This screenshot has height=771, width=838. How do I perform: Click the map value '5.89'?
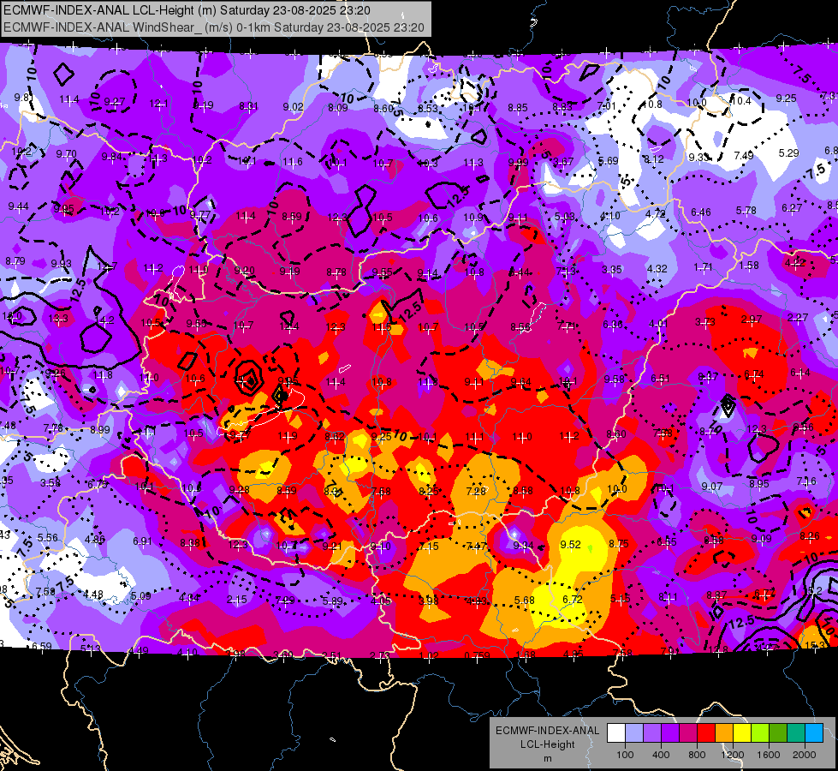coord(332,601)
